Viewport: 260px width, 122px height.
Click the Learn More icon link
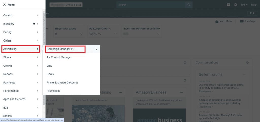click(x=223, y=21)
